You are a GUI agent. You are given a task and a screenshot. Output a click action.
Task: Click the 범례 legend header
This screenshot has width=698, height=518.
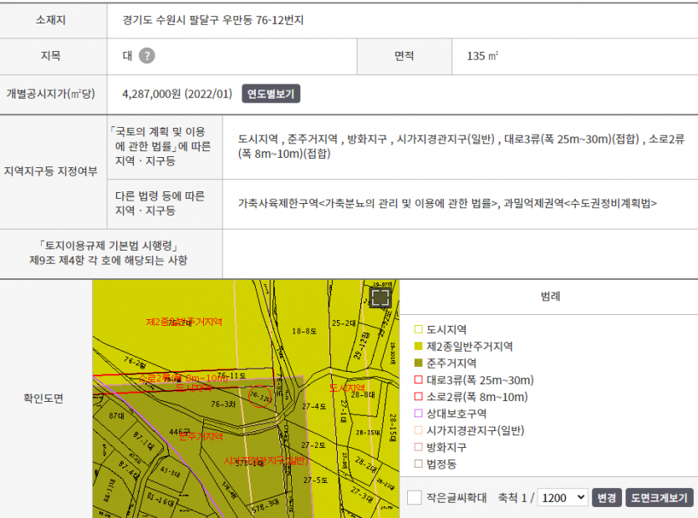click(550, 296)
